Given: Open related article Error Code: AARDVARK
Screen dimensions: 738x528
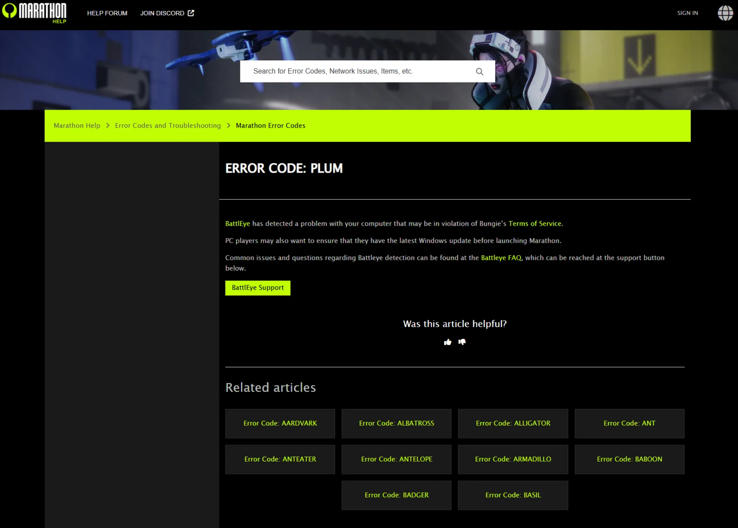Looking at the screenshot, I should 280,423.
